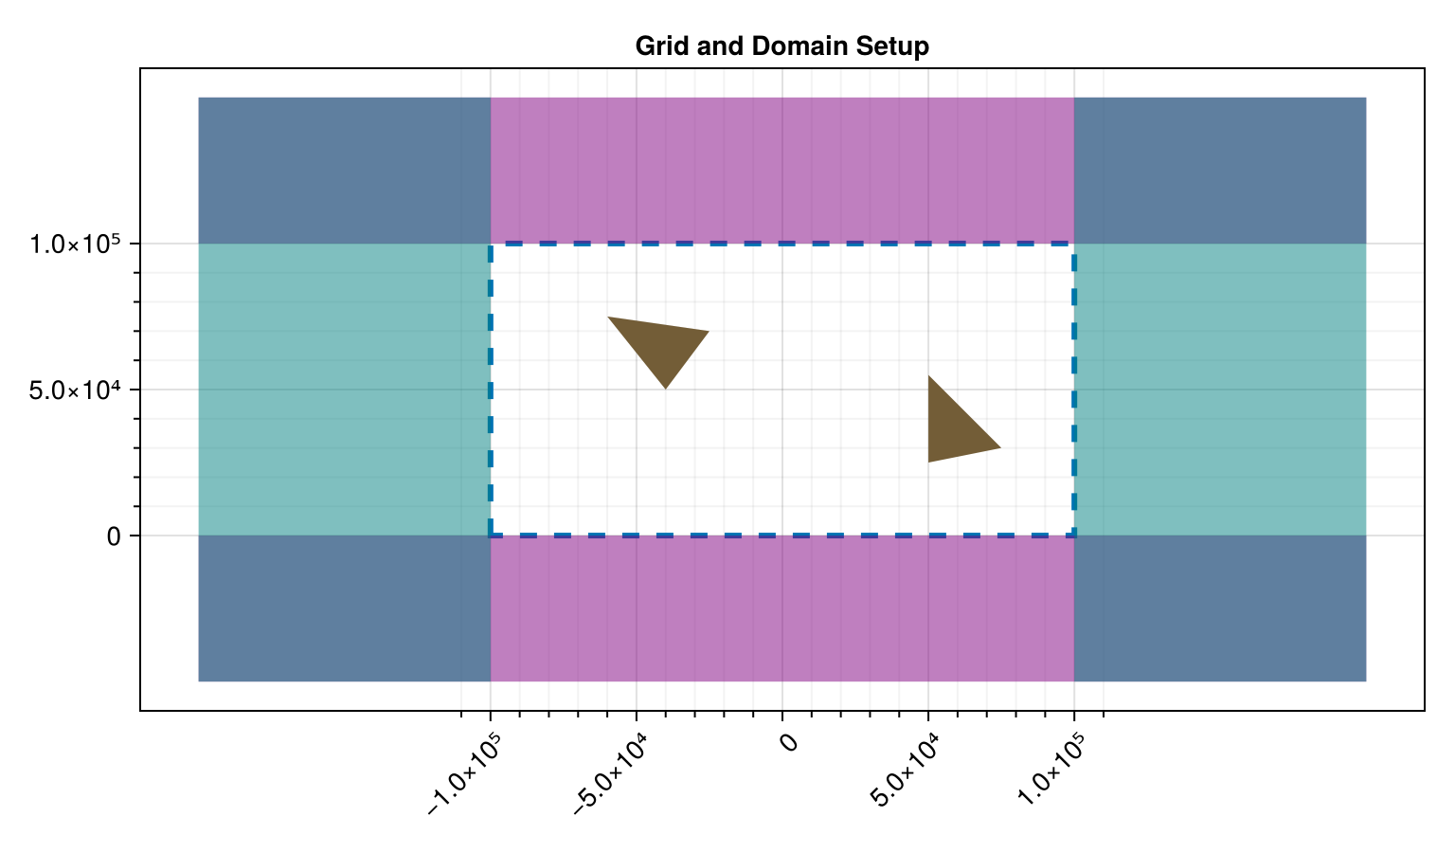Click the x-axis tick label −1.0×10⁵
Image resolution: width=1455 pixels, height=853 pixels.
point(464,774)
